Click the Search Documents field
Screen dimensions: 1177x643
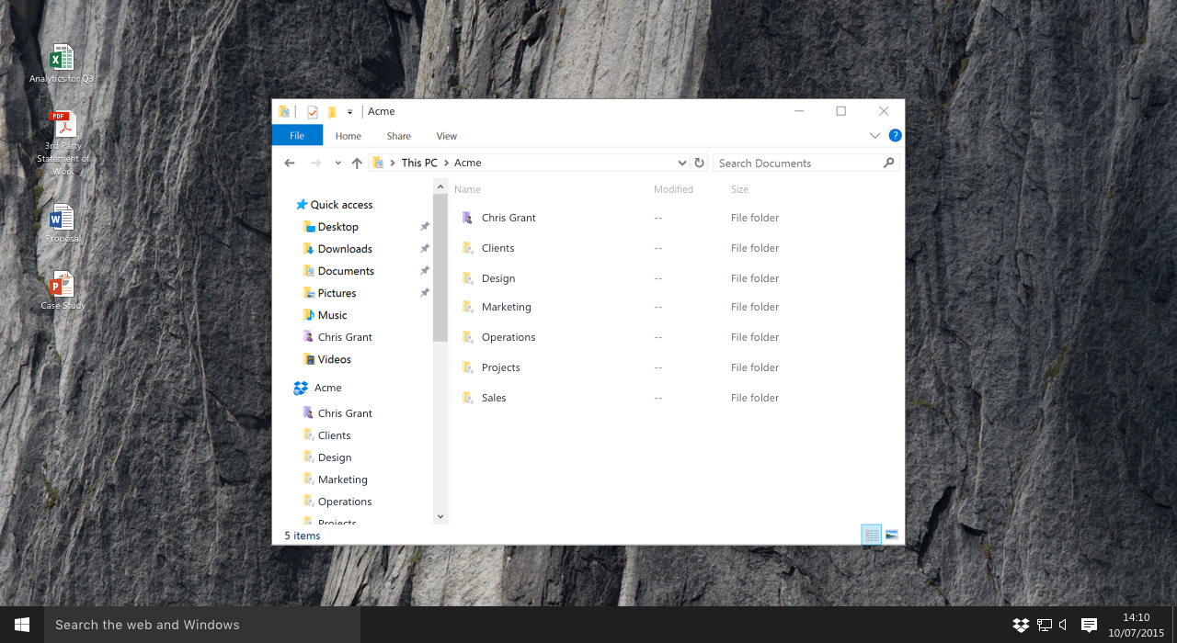click(x=796, y=163)
